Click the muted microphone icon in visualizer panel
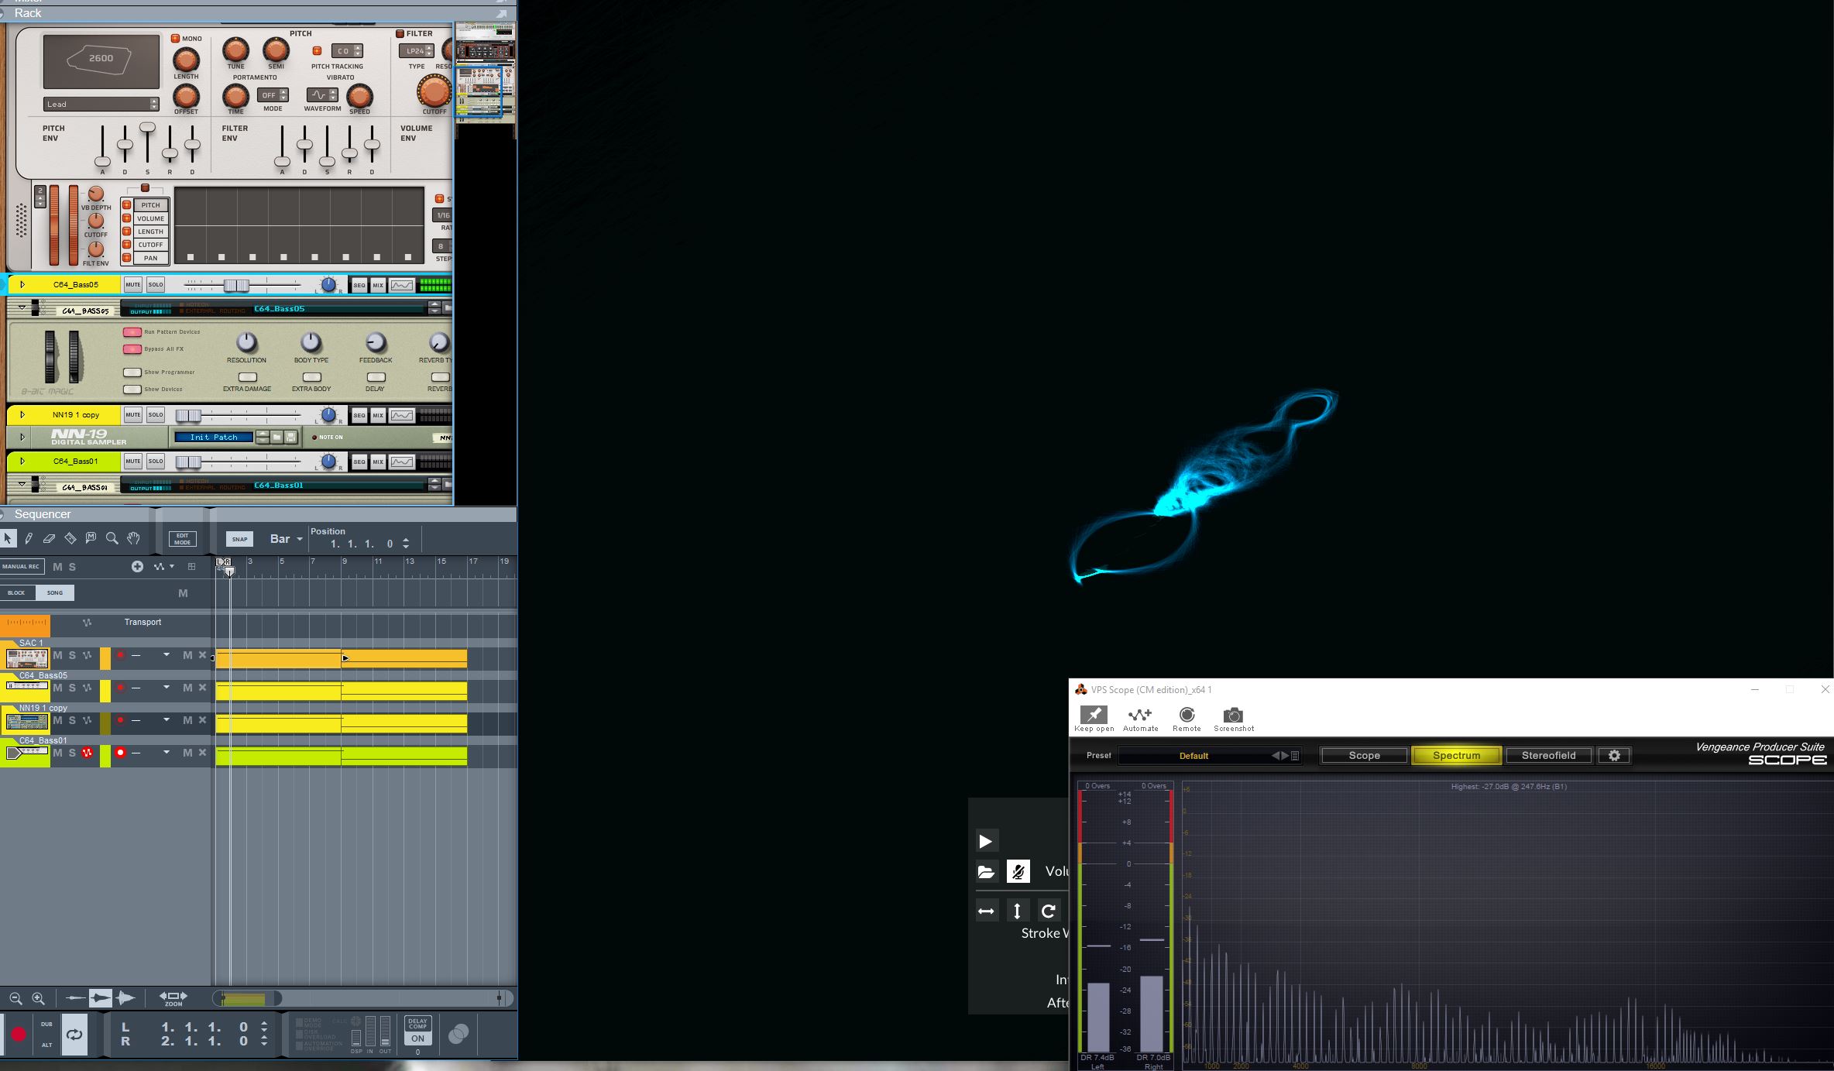1834x1071 pixels. 1018,872
